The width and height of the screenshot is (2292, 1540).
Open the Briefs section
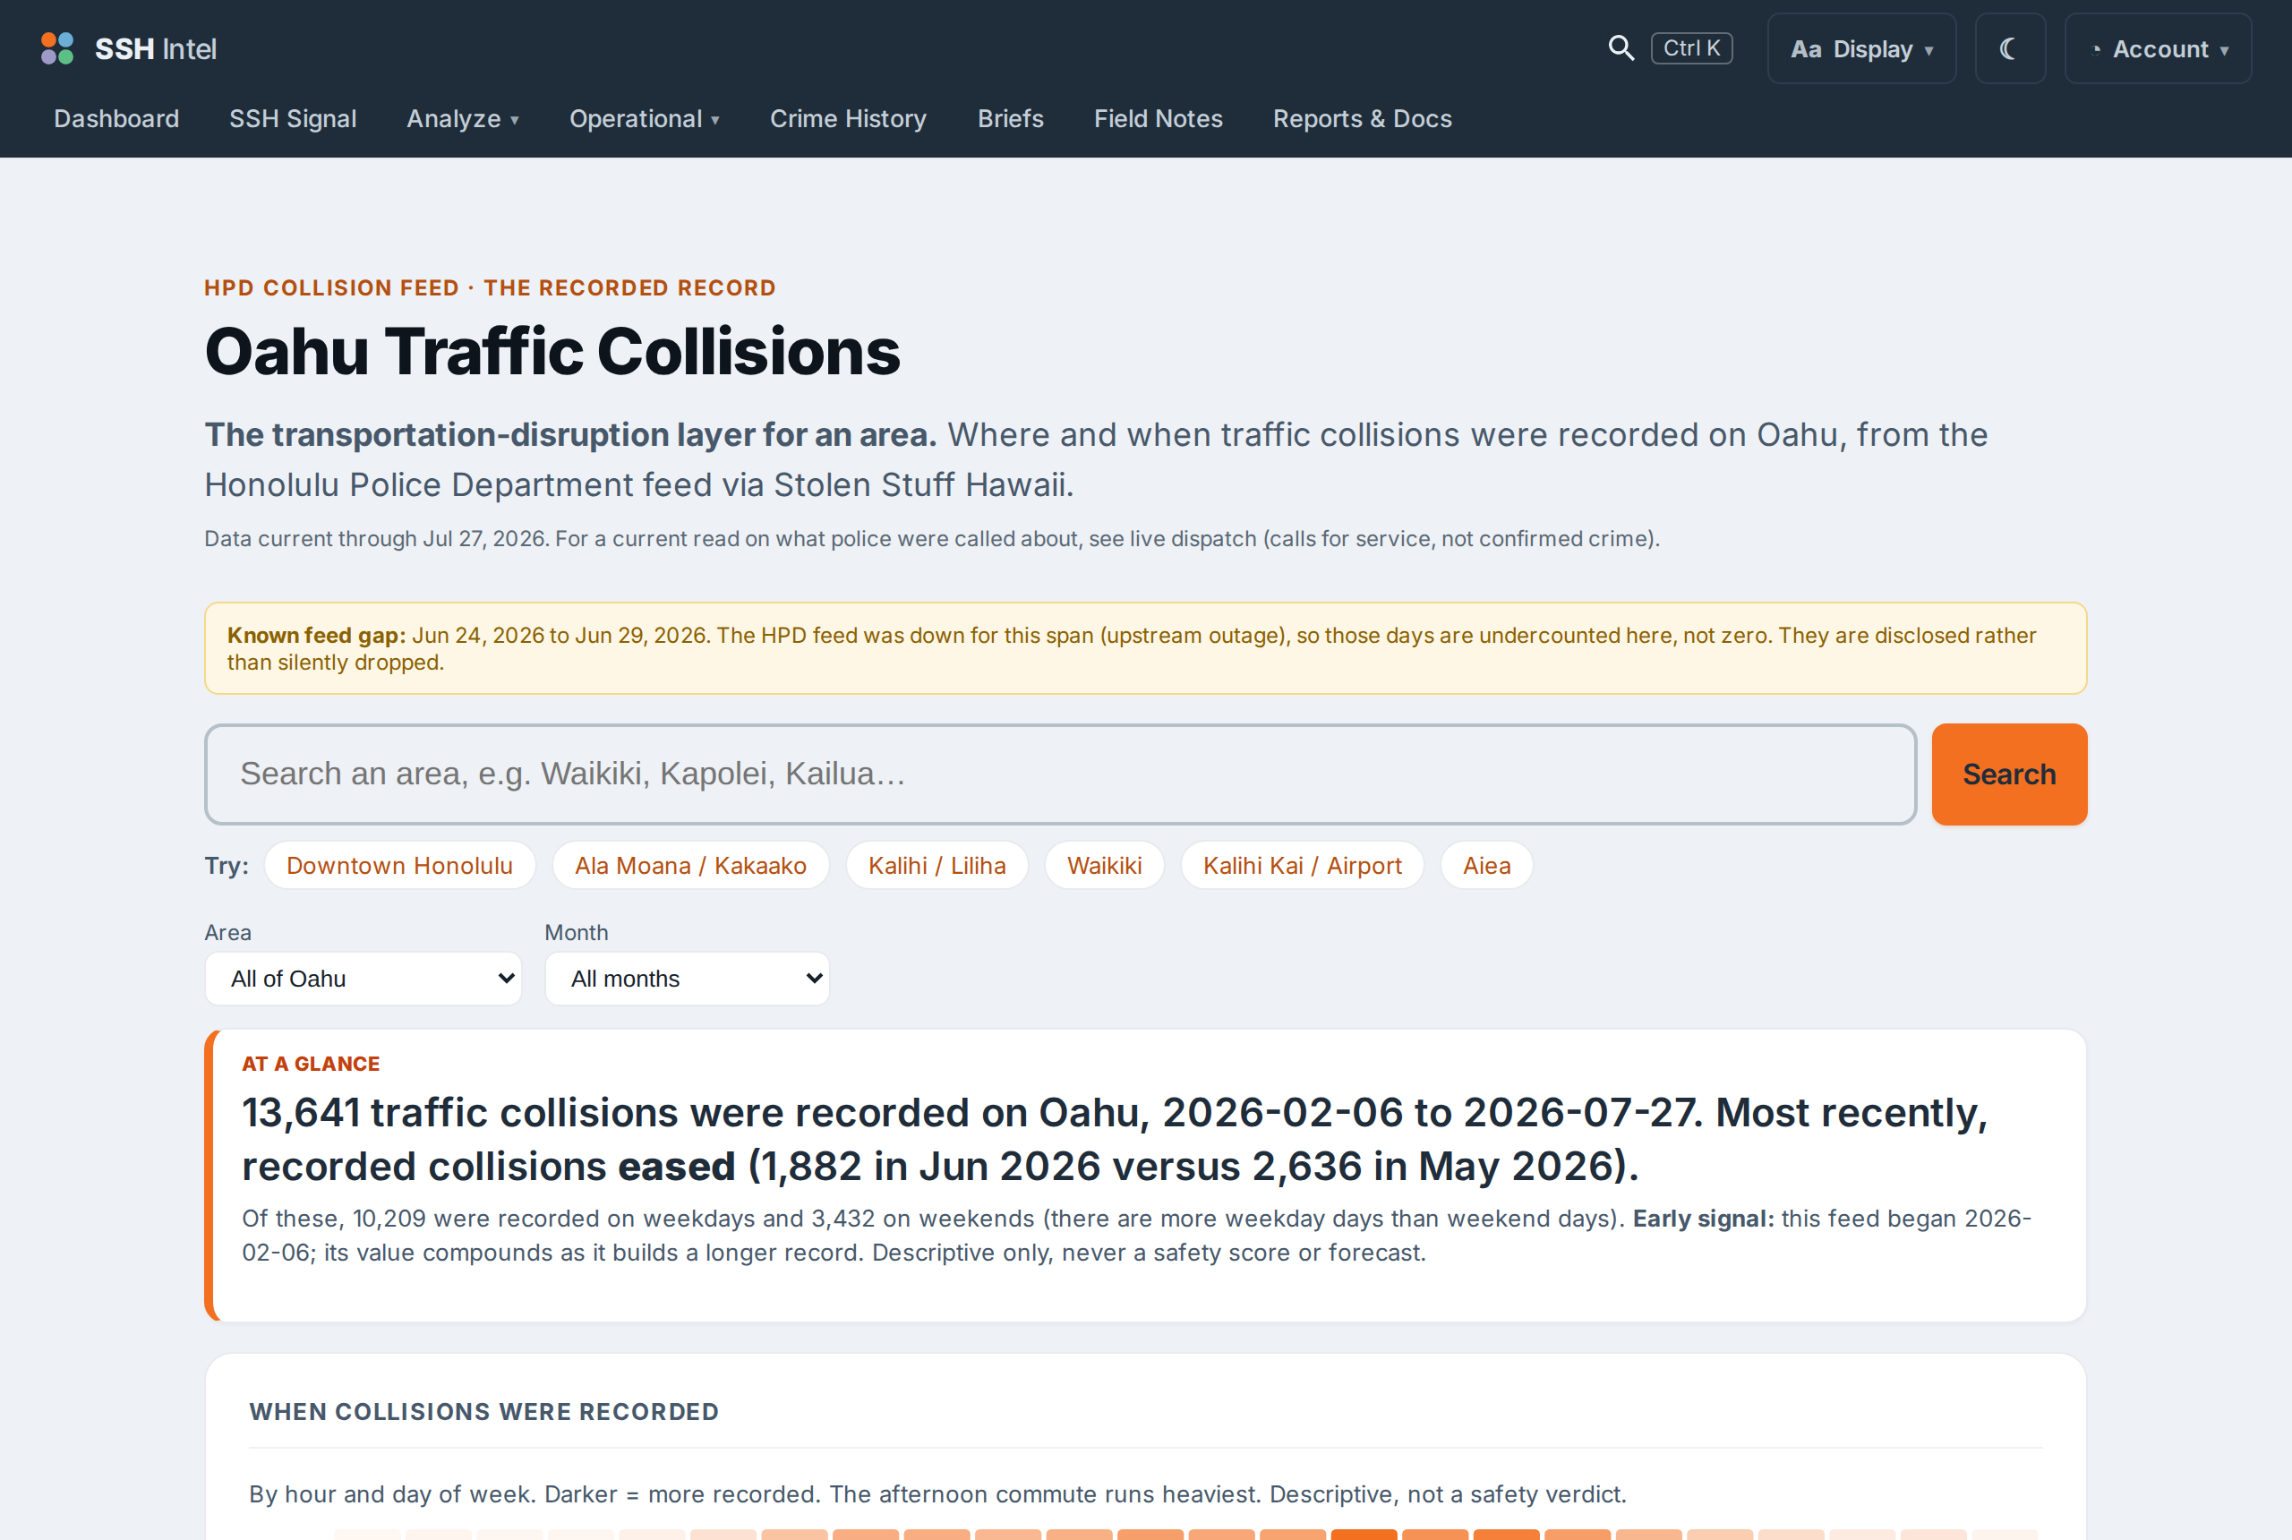[1010, 119]
